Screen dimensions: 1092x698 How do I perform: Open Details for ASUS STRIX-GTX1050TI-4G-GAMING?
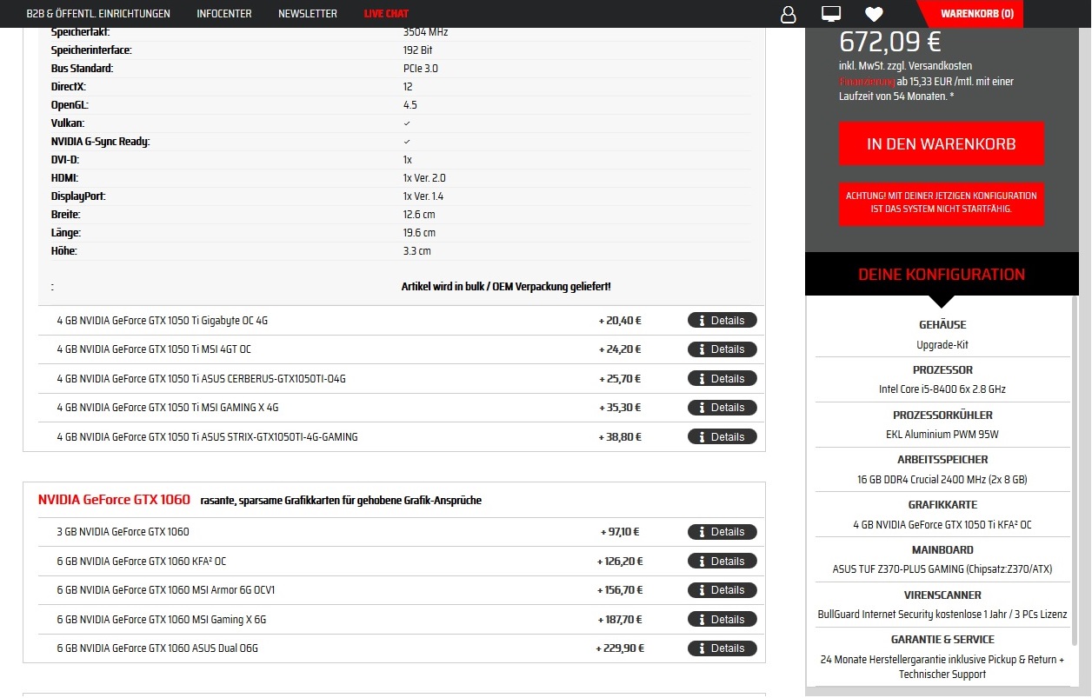[722, 437]
